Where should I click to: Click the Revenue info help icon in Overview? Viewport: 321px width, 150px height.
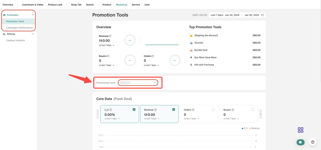[110, 36]
